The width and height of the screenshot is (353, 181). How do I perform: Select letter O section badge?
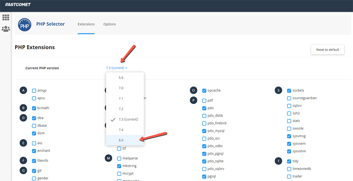point(194,90)
